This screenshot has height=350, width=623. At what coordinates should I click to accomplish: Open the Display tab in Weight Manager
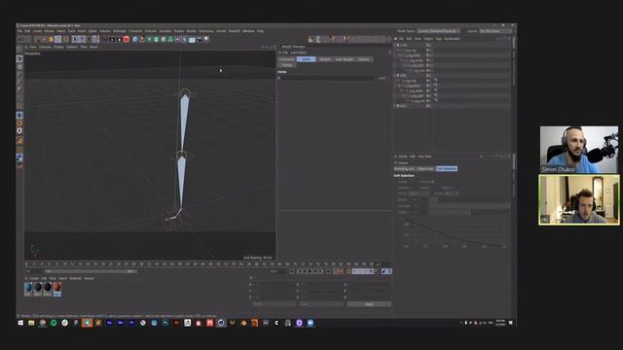pyautogui.click(x=286, y=65)
